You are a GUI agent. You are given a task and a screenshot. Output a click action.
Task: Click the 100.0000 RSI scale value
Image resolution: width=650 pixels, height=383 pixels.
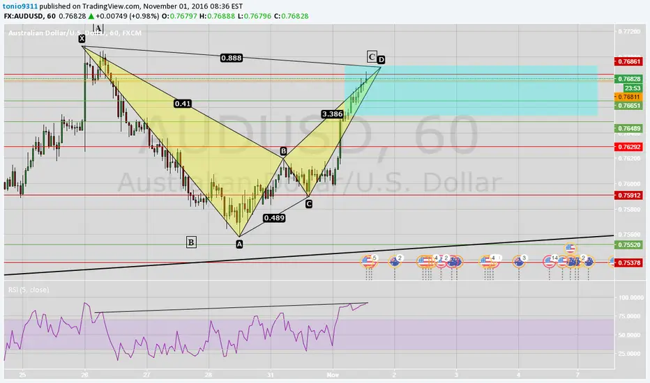click(x=631, y=297)
